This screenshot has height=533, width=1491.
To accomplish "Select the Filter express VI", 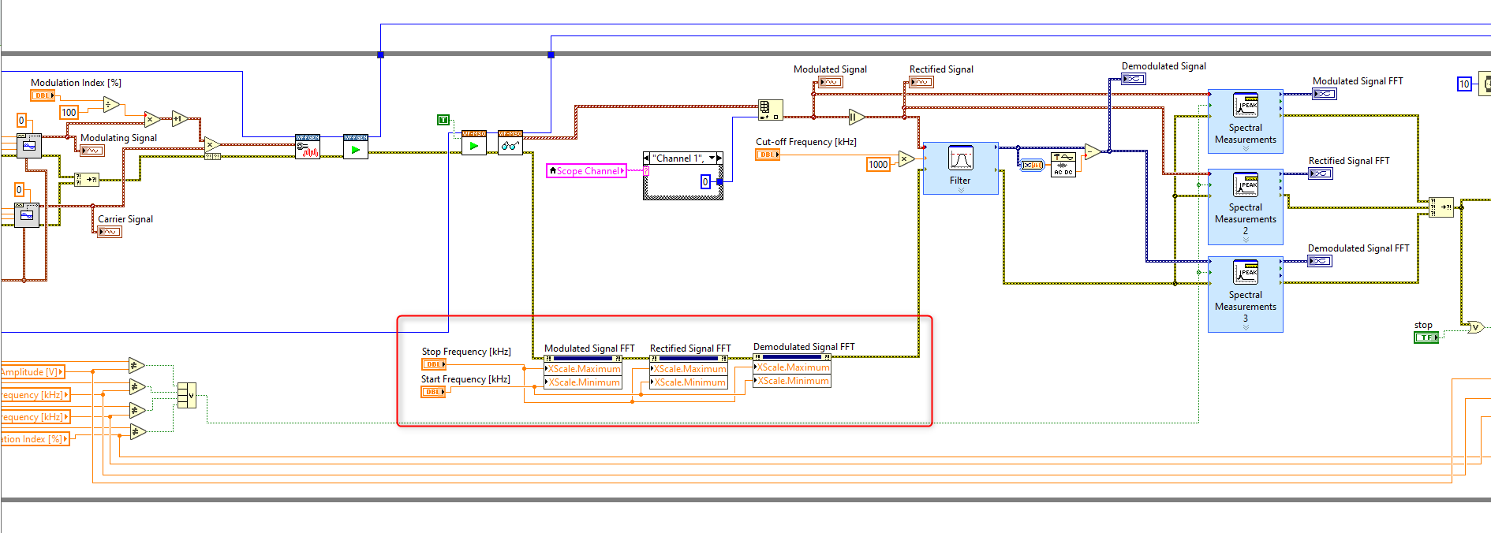I will (960, 168).
